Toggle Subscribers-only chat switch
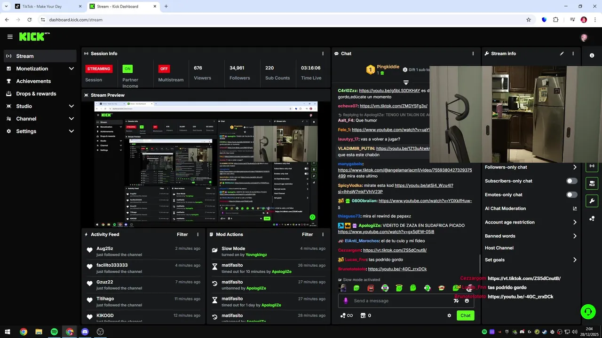This screenshot has width=602, height=338. [571, 181]
